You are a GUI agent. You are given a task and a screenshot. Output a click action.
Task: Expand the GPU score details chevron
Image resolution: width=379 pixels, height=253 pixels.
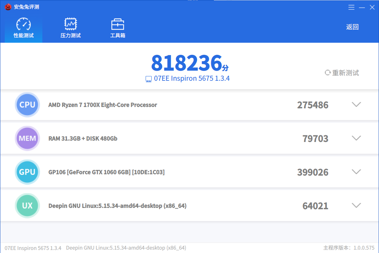click(356, 172)
